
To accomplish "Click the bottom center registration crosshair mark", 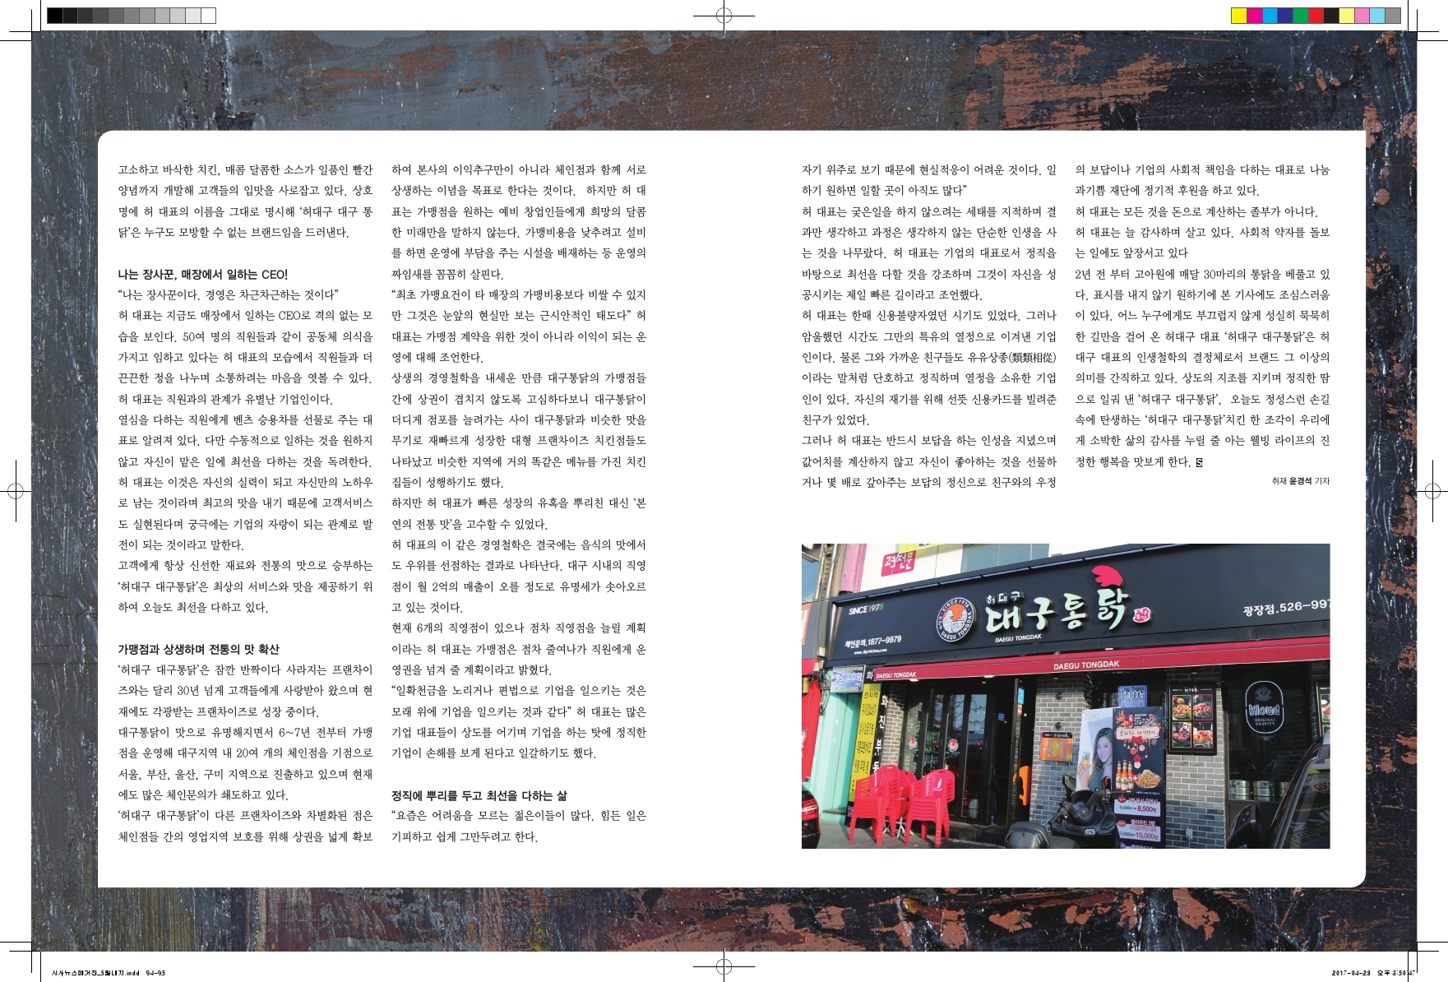I will 724,966.
